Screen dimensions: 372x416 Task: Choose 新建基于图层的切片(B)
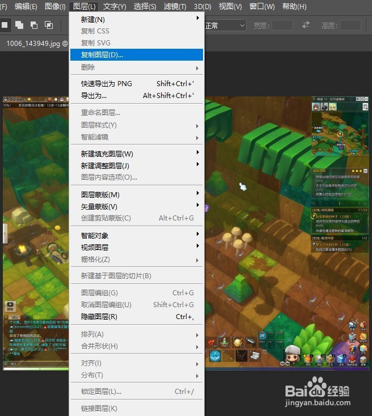pos(137,276)
